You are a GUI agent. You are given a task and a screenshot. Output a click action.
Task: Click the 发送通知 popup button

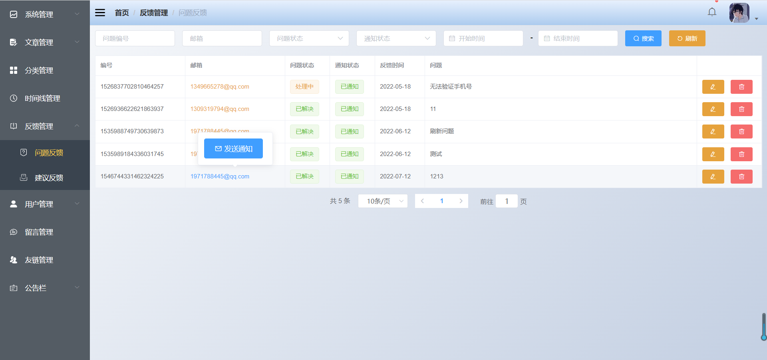(233, 148)
